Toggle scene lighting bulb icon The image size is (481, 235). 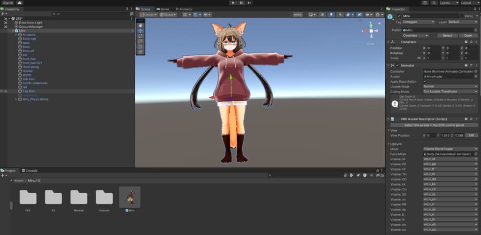tap(331, 15)
